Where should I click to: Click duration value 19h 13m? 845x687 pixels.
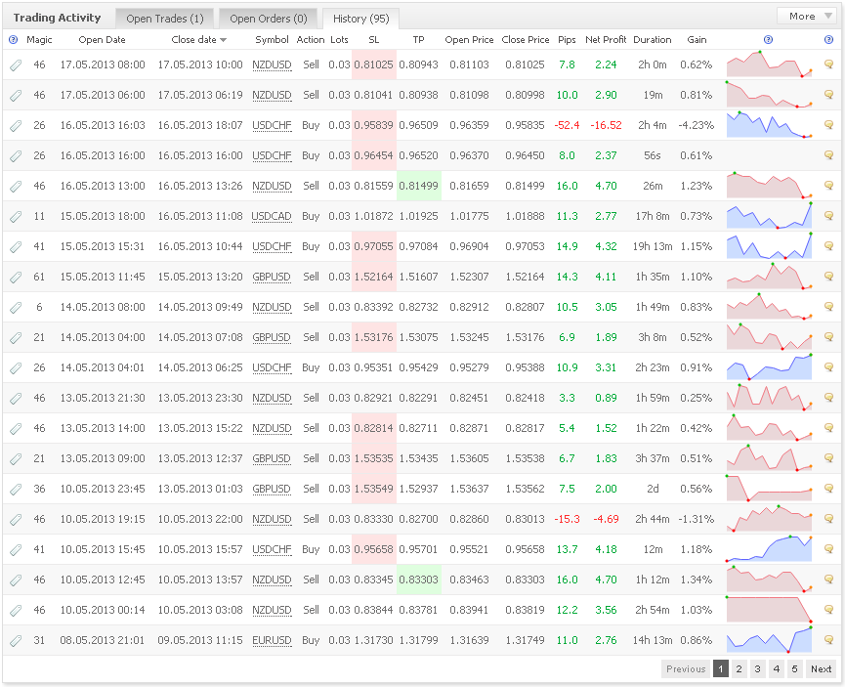(653, 246)
